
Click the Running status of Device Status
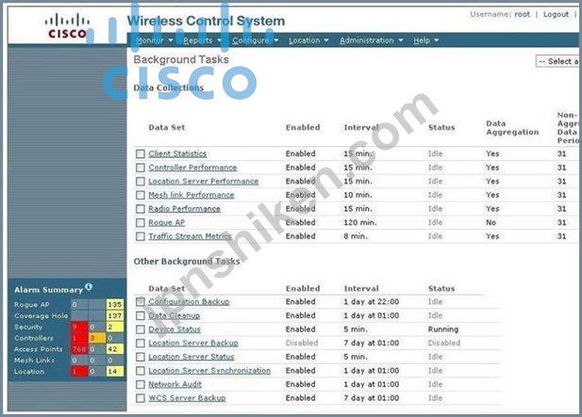click(443, 329)
